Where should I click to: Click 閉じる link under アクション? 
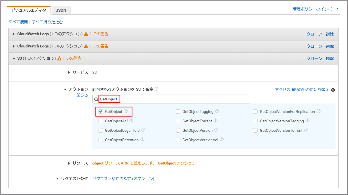(82, 95)
